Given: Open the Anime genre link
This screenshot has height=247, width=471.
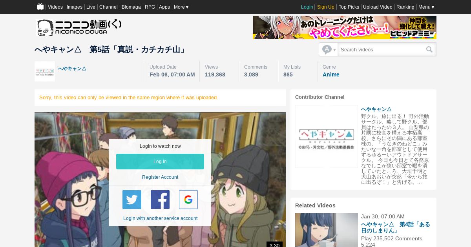Looking at the screenshot, I should (331, 74).
